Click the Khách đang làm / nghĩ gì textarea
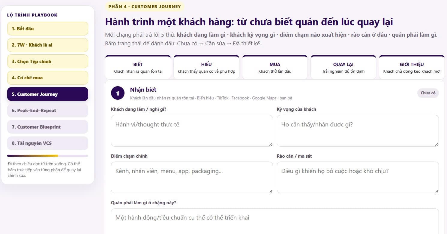The height and width of the screenshot is (234, 447). point(192,131)
